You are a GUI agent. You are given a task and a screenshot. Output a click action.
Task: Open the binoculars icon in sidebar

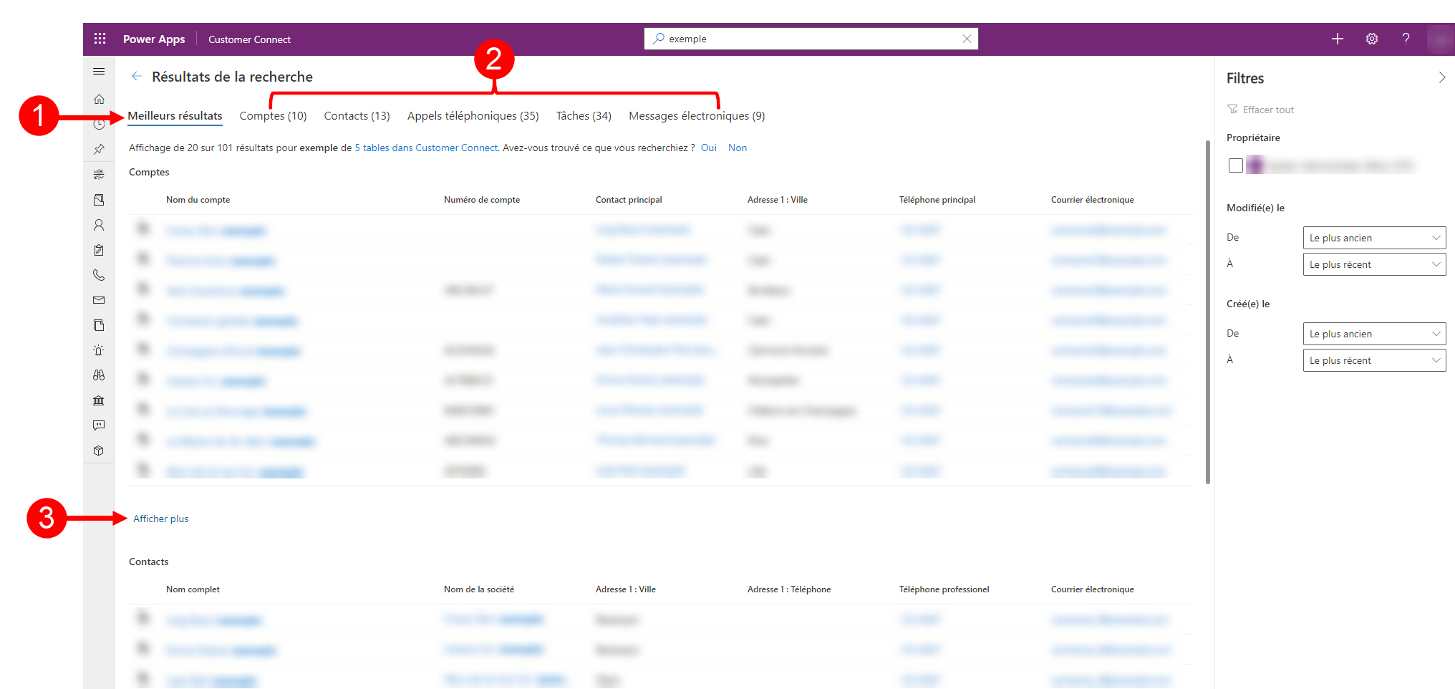tap(99, 375)
